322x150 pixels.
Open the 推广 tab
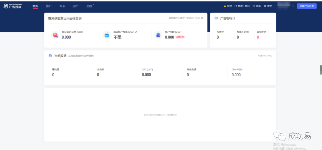click(49, 6)
